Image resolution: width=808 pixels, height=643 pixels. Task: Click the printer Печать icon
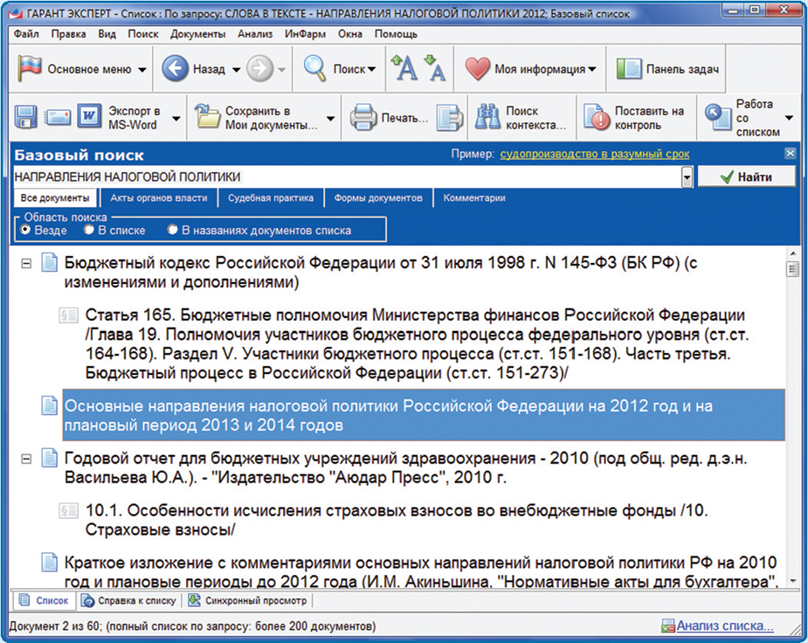[363, 117]
